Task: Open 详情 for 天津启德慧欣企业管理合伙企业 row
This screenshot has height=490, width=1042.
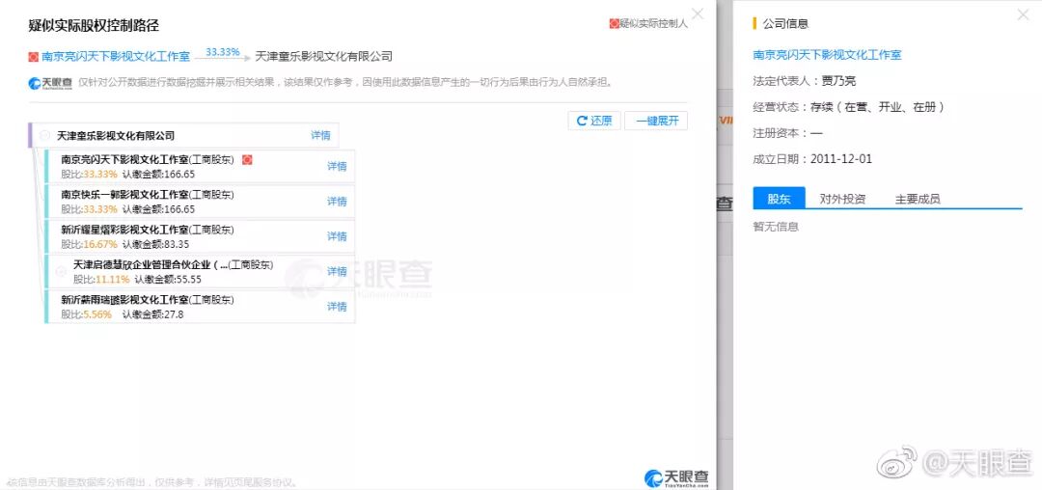Action: pyautogui.click(x=337, y=272)
